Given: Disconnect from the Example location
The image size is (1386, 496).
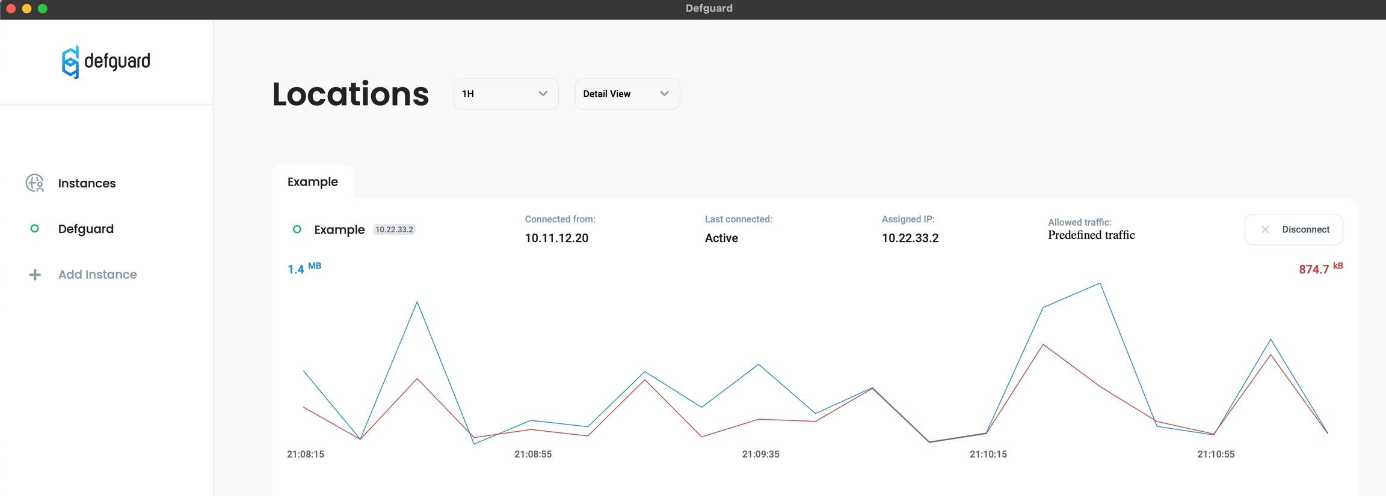Looking at the screenshot, I should (1293, 229).
